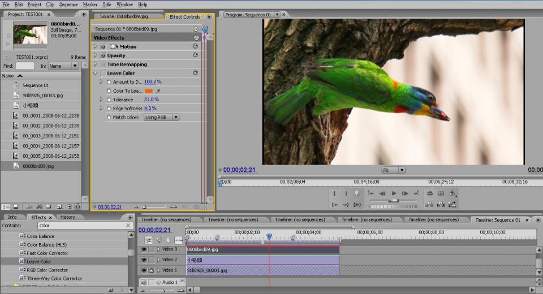Reset the Leave Color effect
543x294 pixels.
pyautogui.click(x=196, y=73)
